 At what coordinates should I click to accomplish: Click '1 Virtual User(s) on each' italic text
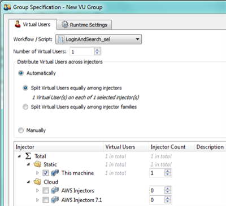point(86,97)
